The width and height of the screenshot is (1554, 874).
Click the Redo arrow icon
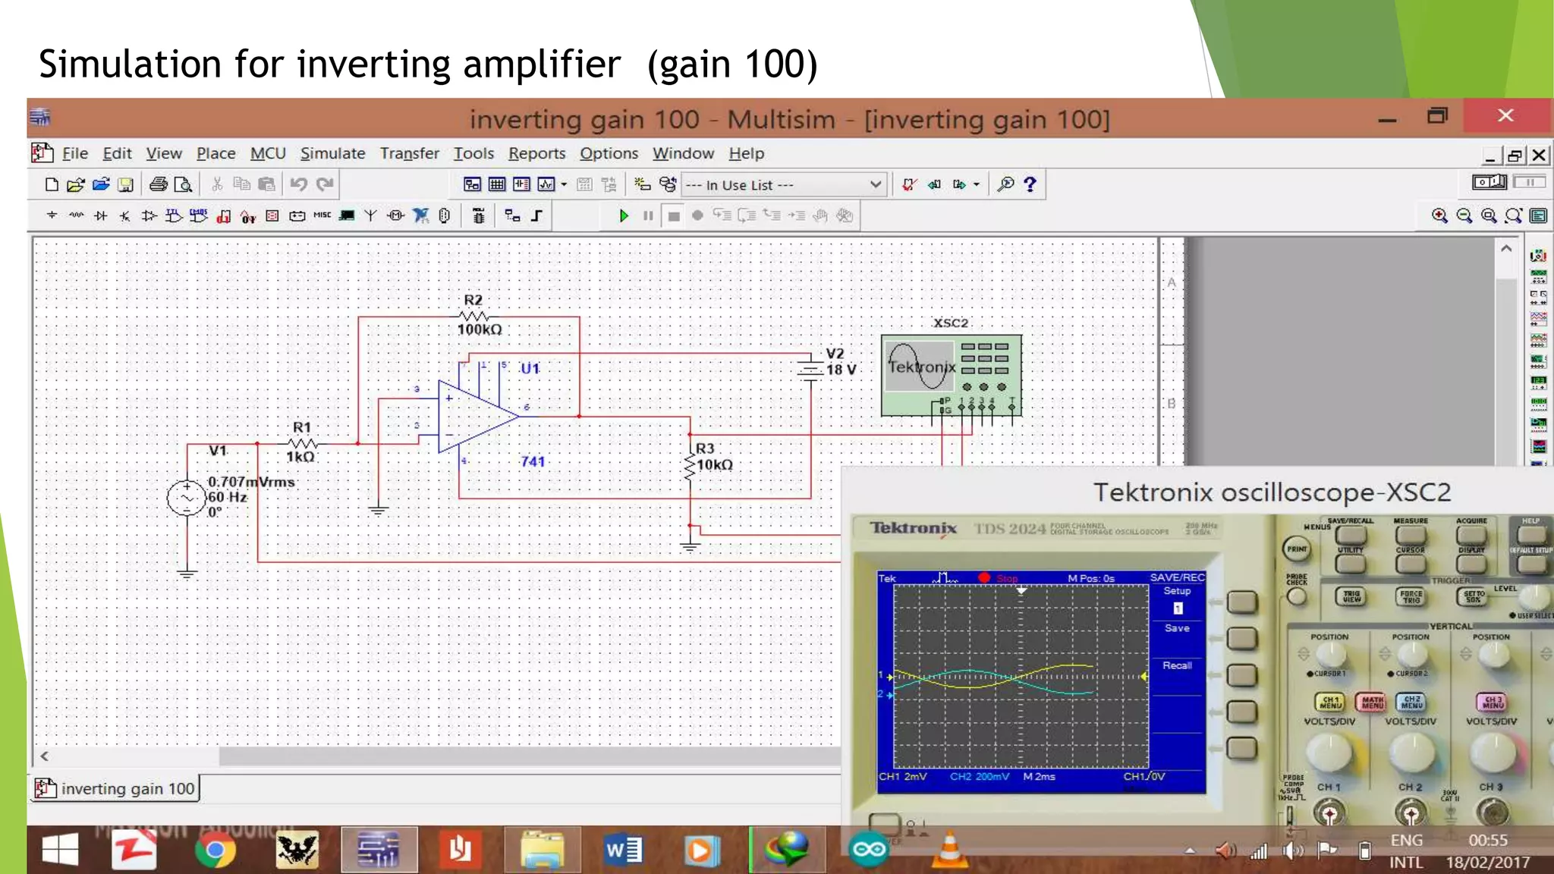(x=325, y=184)
